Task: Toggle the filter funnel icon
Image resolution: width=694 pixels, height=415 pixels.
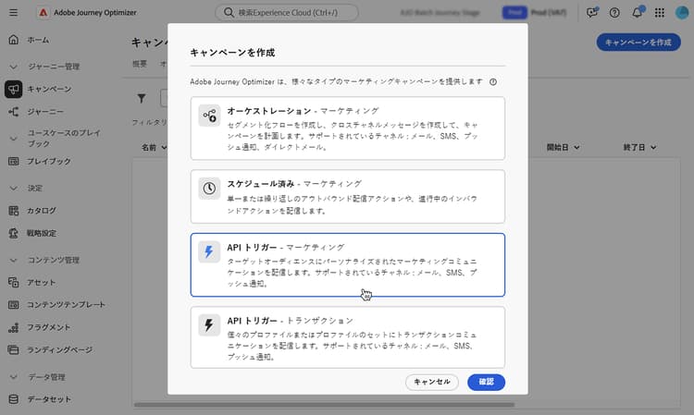Action: (x=142, y=98)
